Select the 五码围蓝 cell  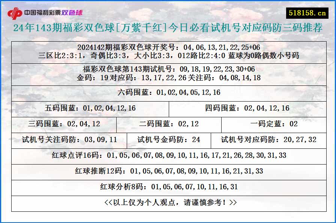click(x=91, y=108)
